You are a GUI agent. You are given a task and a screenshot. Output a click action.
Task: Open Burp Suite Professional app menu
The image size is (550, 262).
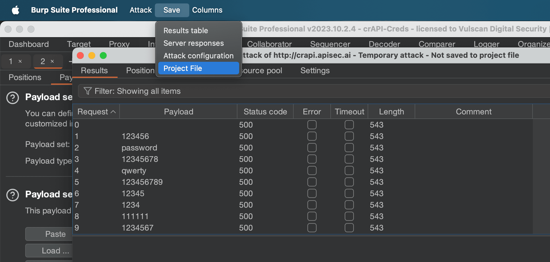point(74,10)
